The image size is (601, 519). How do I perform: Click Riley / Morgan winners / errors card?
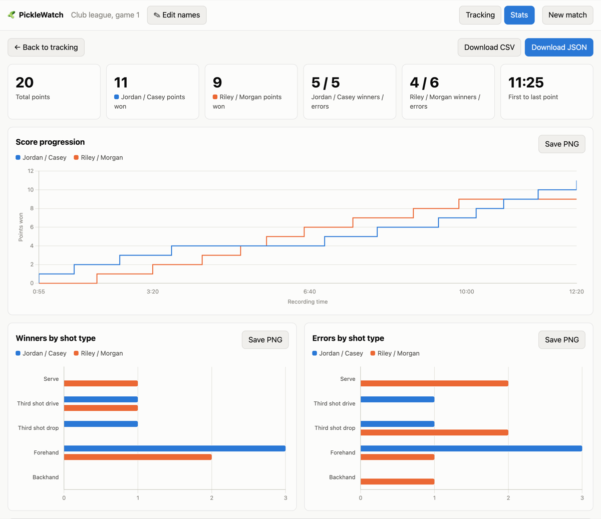(x=448, y=92)
